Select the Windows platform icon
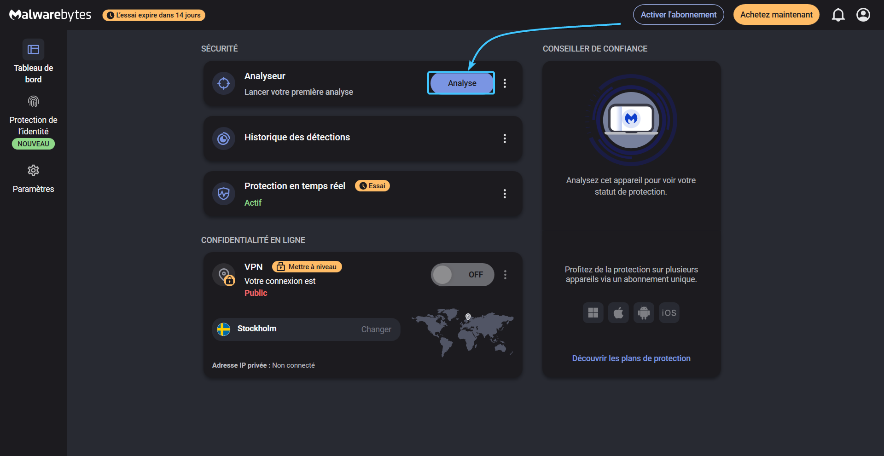The width and height of the screenshot is (884, 456). (x=593, y=313)
